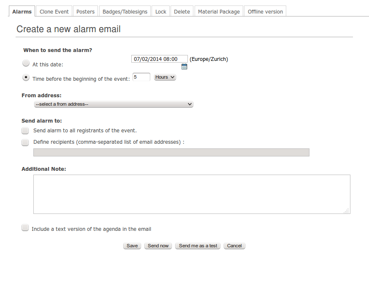Image resolution: width=369 pixels, height=282 pixels.
Task: Click the alarm date and time field
Action: tap(160, 59)
